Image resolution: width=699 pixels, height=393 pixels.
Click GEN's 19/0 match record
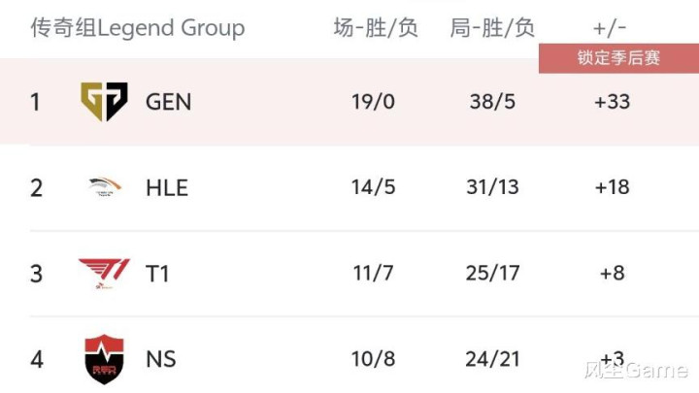tap(373, 102)
